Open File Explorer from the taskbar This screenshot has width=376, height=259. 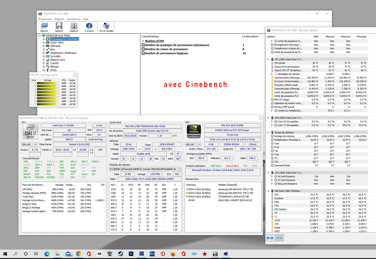point(57,253)
